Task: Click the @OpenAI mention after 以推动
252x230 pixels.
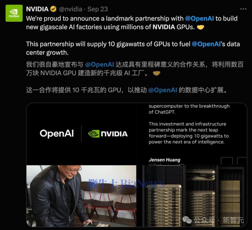Action: click(x=163, y=90)
